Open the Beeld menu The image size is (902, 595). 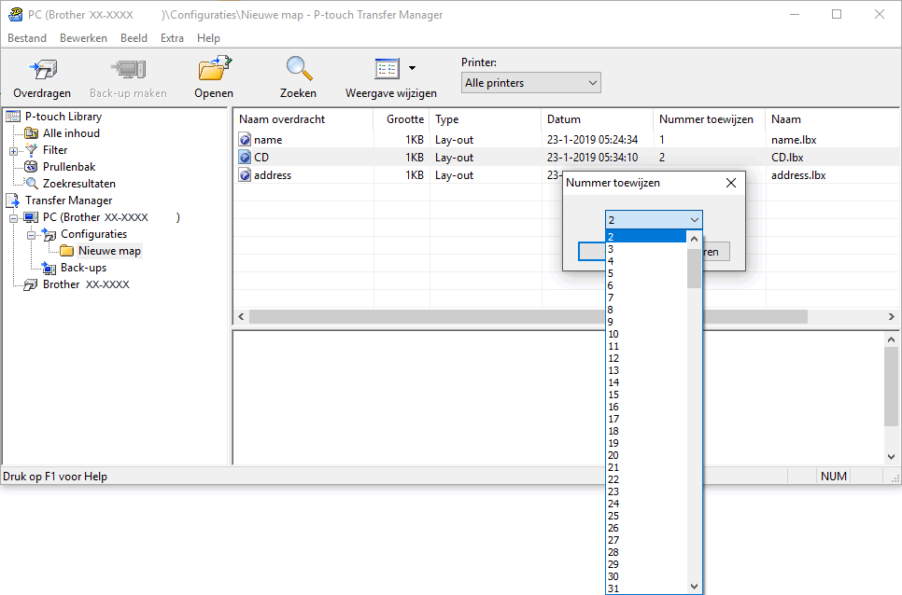coord(134,38)
